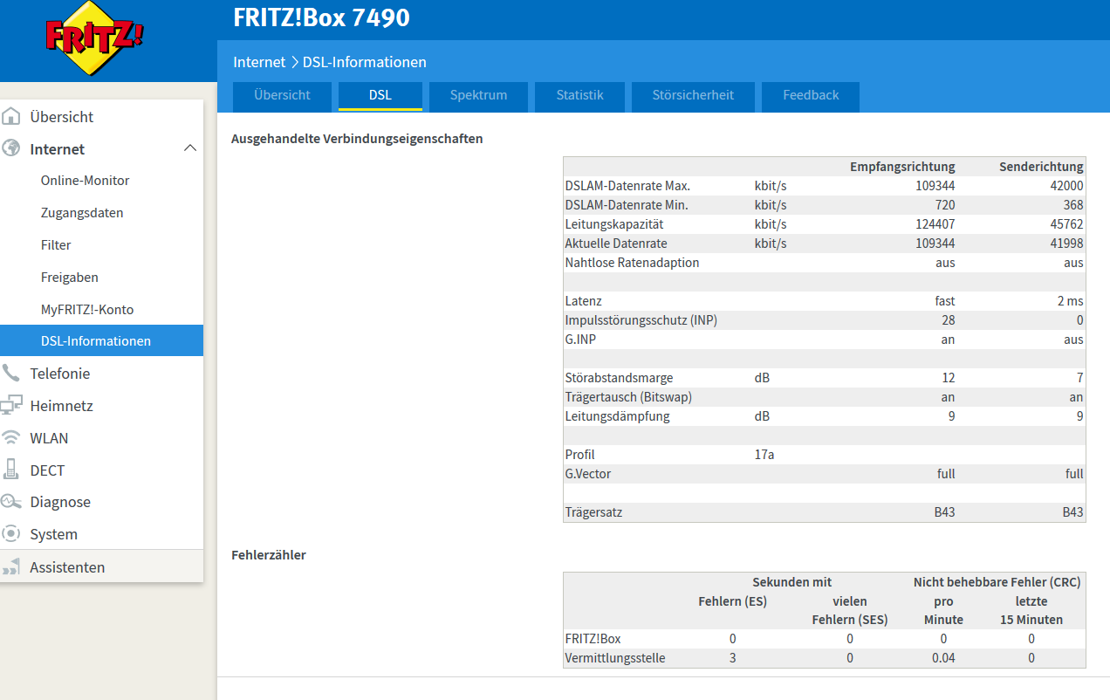Image resolution: width=1110 pixels, height=700 pixels.
Task: Click the Latenz send value 2 ms
Action: pyautogui.click(x=1070, y=301)
